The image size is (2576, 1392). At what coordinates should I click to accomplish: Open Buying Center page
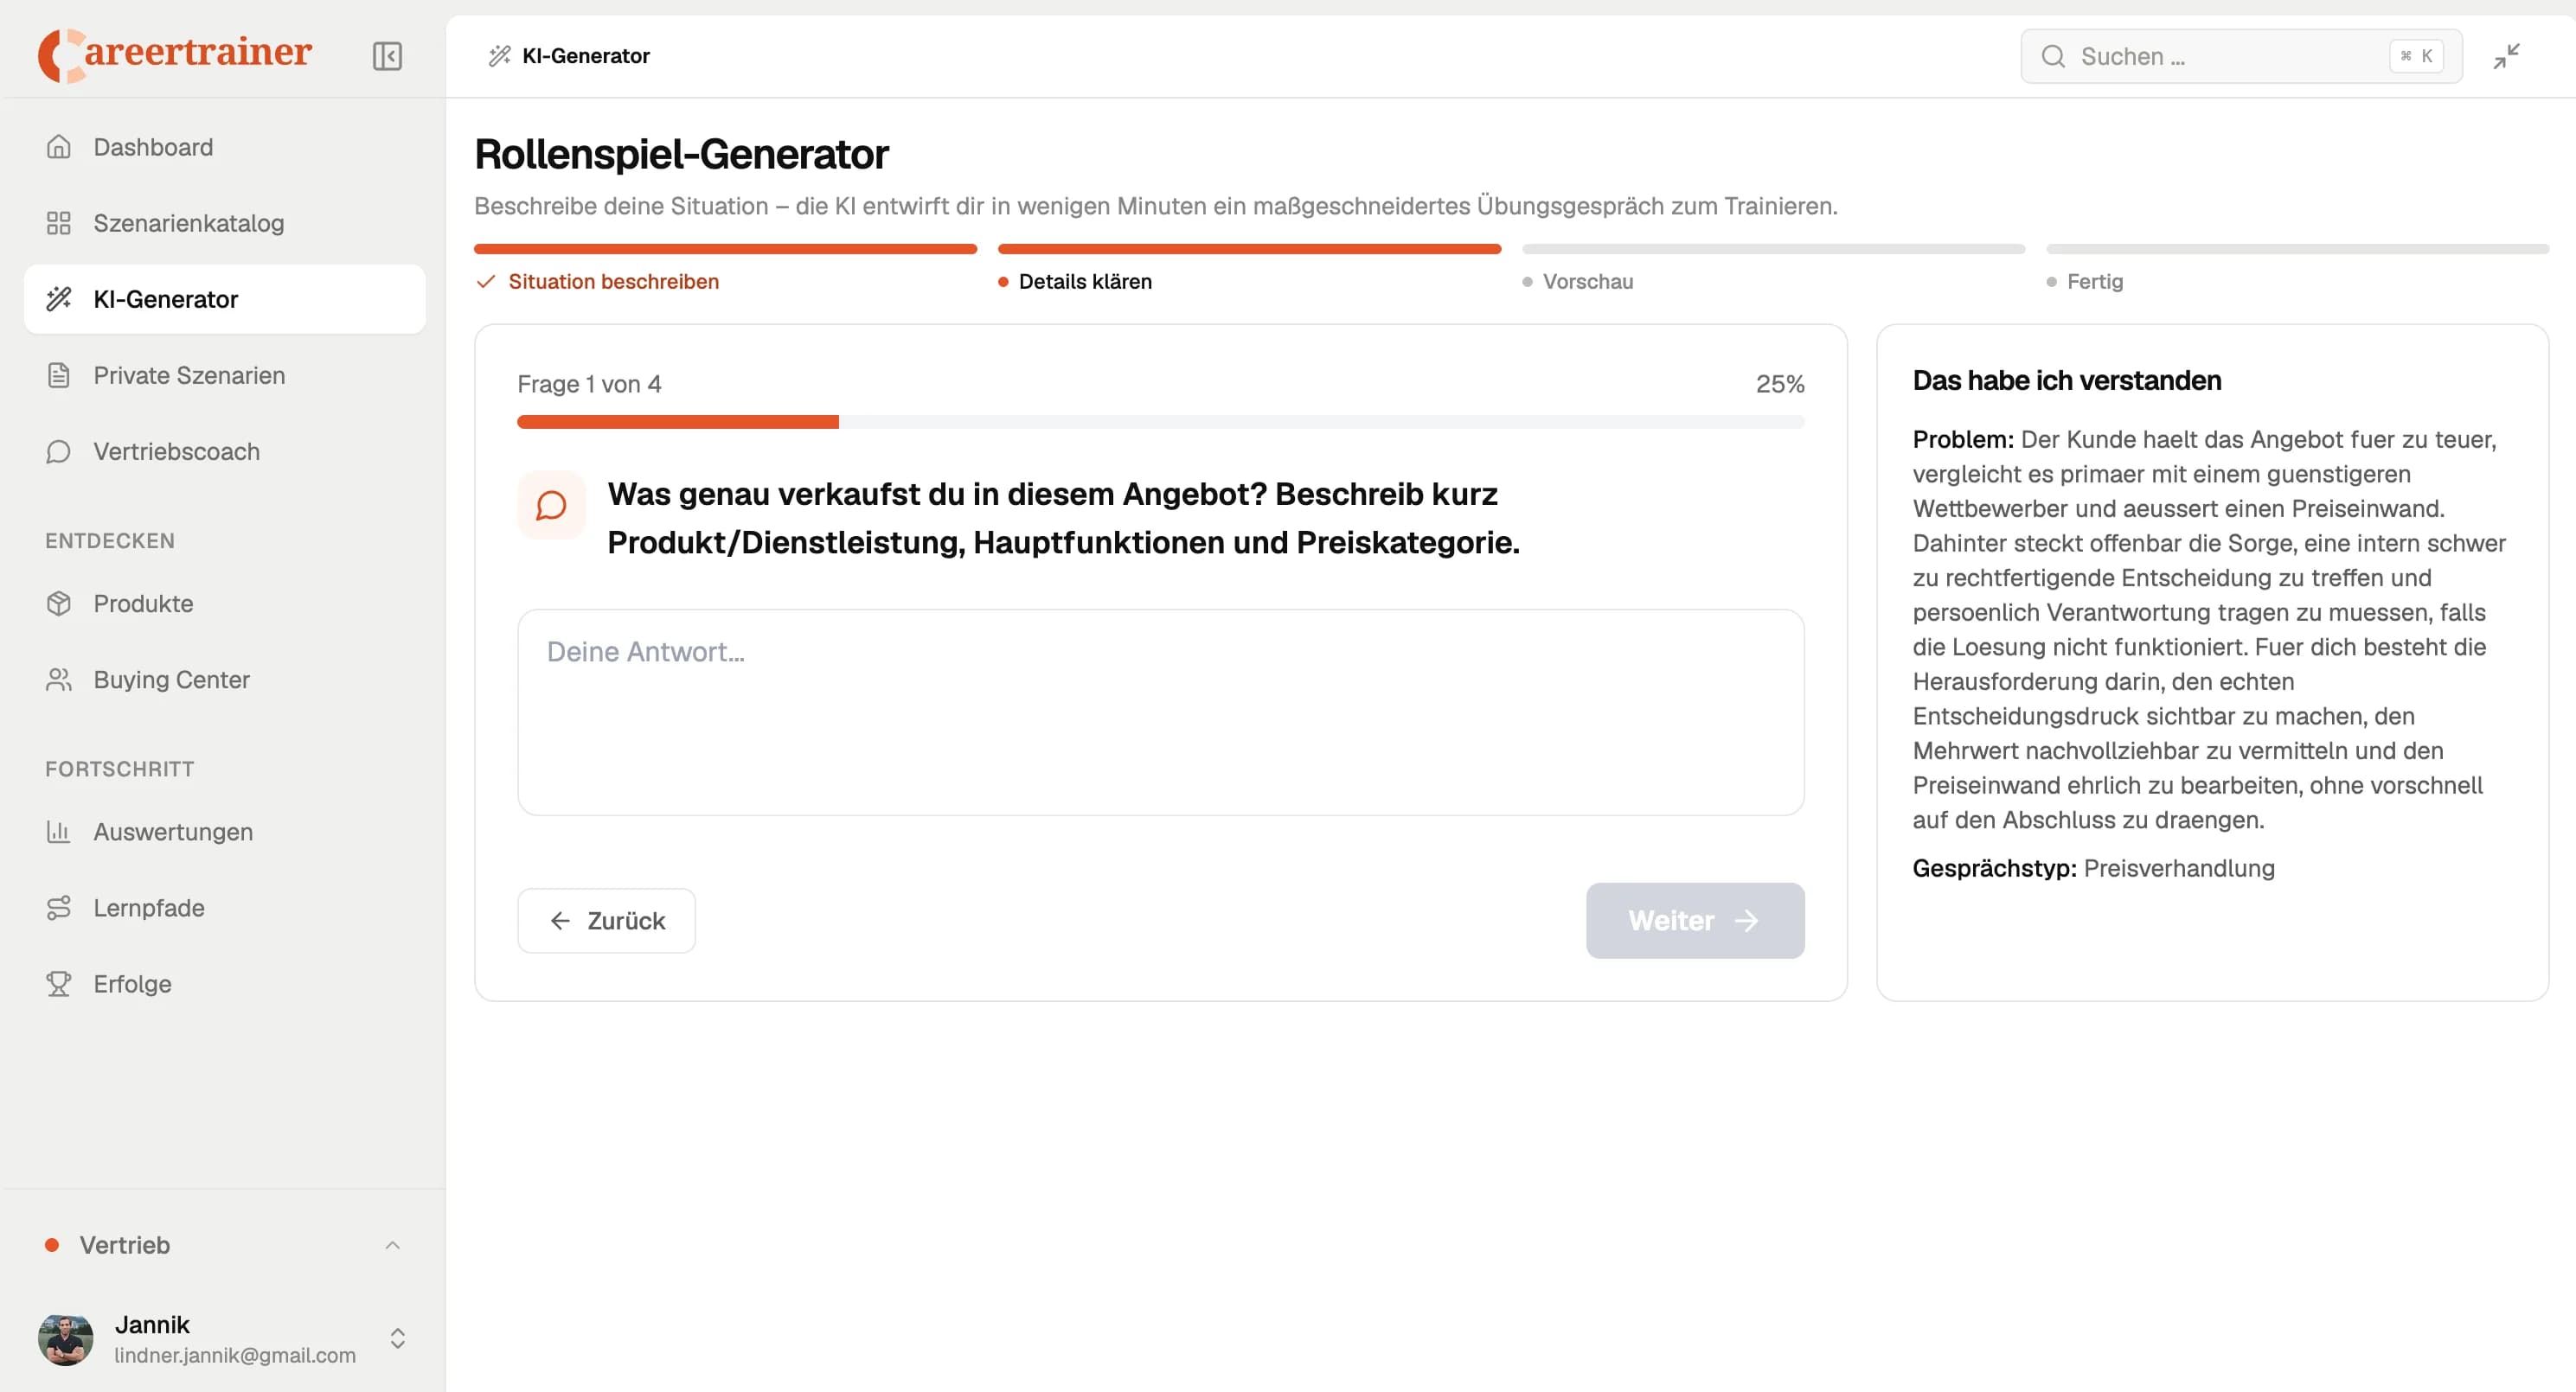(x=225, y=680)
